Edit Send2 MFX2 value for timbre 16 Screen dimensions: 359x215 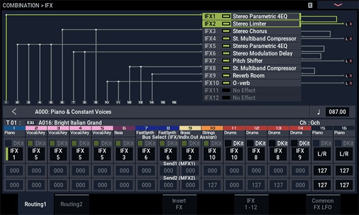pos(344,185)
